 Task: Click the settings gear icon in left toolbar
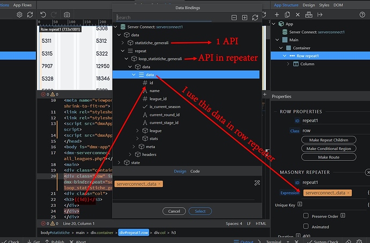[x=19, y=14]
